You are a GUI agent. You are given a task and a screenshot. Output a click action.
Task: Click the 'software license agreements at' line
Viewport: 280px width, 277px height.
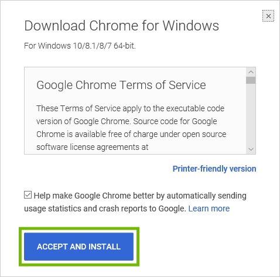(x=93, y=147)
